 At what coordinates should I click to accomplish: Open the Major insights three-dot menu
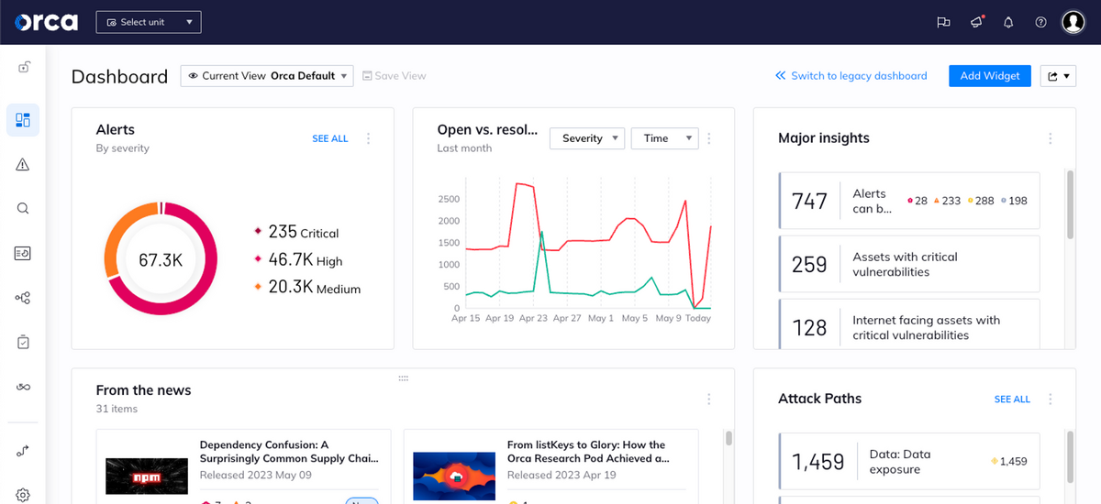point(1051,138)
